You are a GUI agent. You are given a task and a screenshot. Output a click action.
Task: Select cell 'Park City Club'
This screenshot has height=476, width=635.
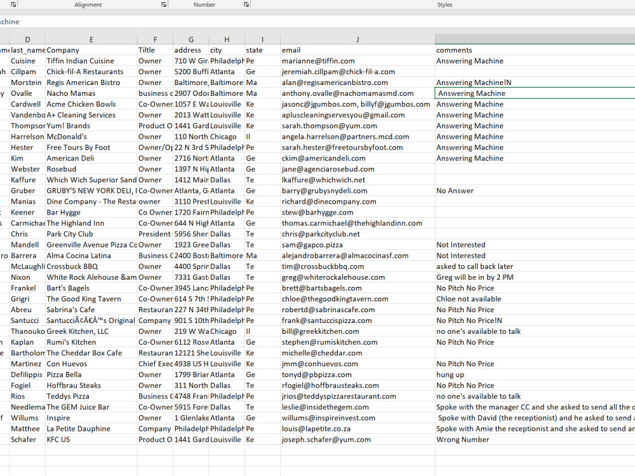(x=91, y=234)
